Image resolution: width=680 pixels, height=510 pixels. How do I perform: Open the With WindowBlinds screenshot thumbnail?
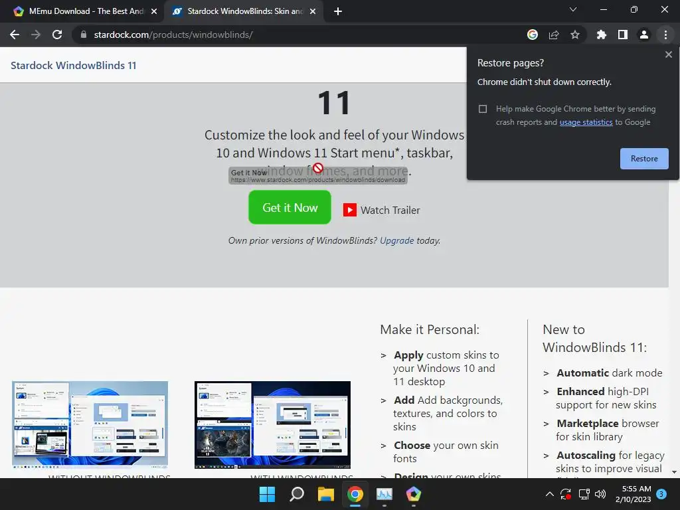click(272, 424)
